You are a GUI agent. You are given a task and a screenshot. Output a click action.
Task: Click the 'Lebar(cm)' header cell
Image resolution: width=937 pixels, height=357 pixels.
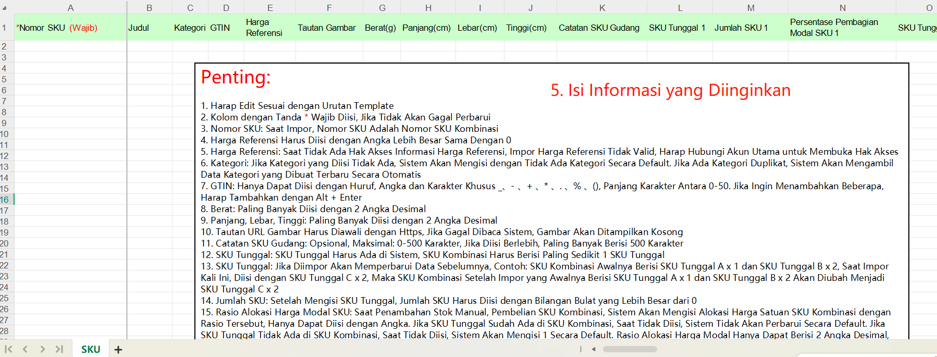point(480,28)
